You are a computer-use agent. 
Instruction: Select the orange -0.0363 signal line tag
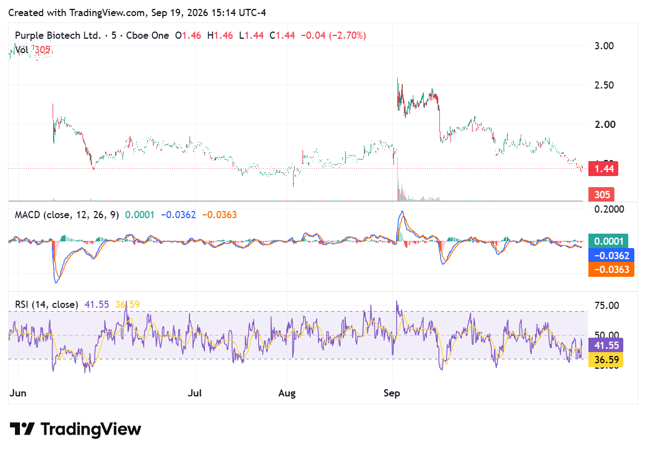click(x=611, y=270)
